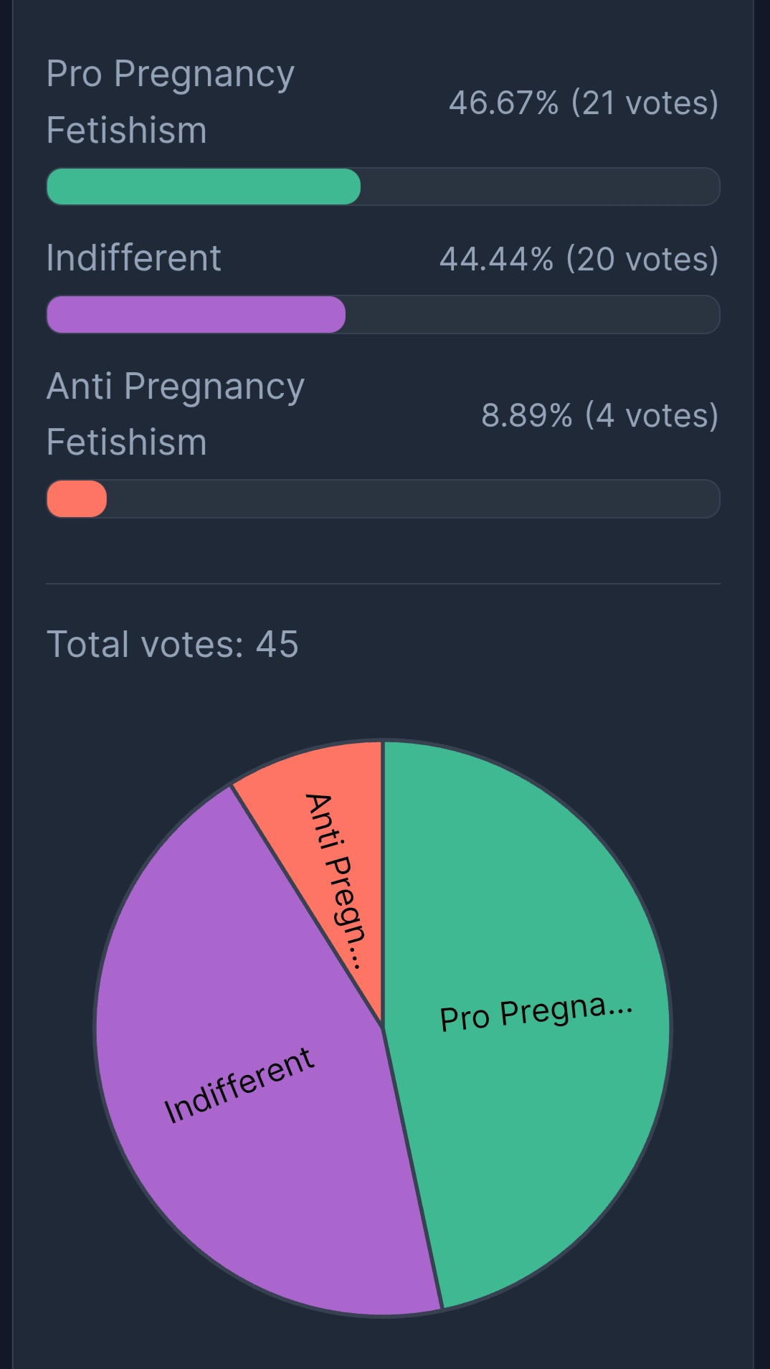Click the Pro Pregnancy Fetishism option label
Image resolution: width=770 pixels, height=1369 pixels.
(171, 102)
